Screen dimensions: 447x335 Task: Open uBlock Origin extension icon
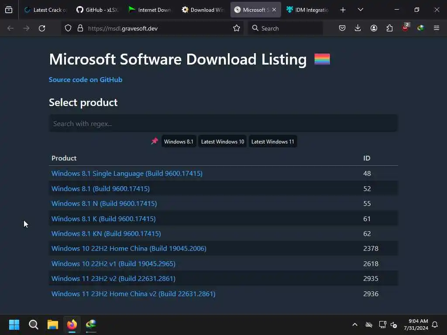click(406, 27)
